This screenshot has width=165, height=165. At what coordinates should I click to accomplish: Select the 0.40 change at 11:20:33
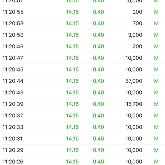point(98,127)
